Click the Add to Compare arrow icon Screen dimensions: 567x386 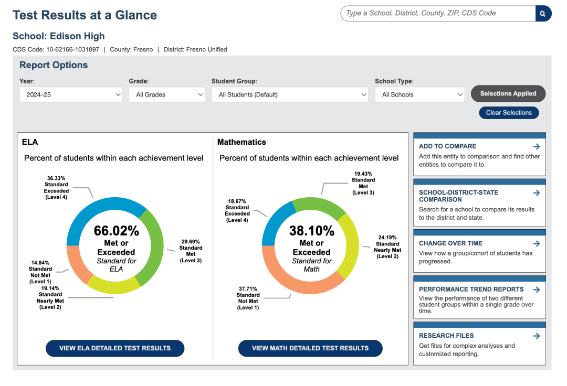pos(537,147)
